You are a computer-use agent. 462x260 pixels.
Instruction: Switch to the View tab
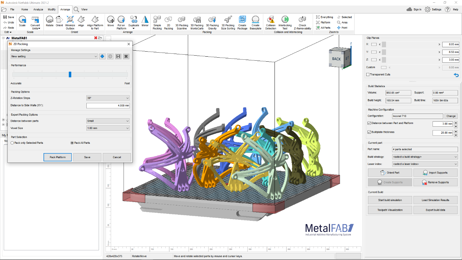coord(84,9)
